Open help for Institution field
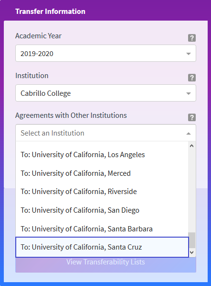Viewport: 211px width, 286px height. click(x=192, y=78)
